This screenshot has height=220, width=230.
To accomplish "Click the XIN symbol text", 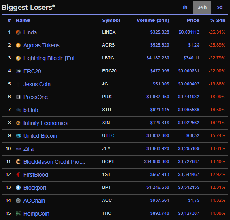I will (106, 123).
